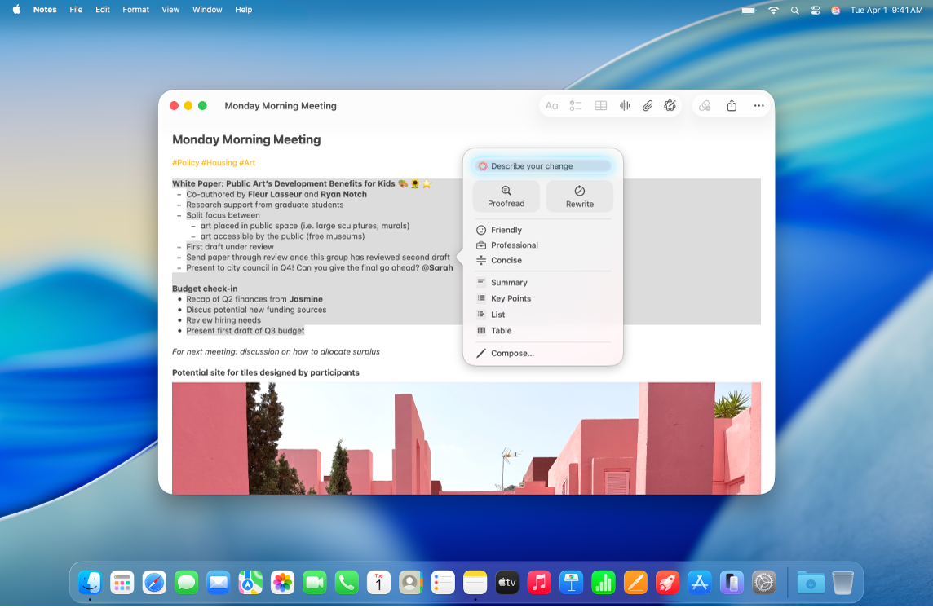Choose Key Points in Writing Tools

512,298
